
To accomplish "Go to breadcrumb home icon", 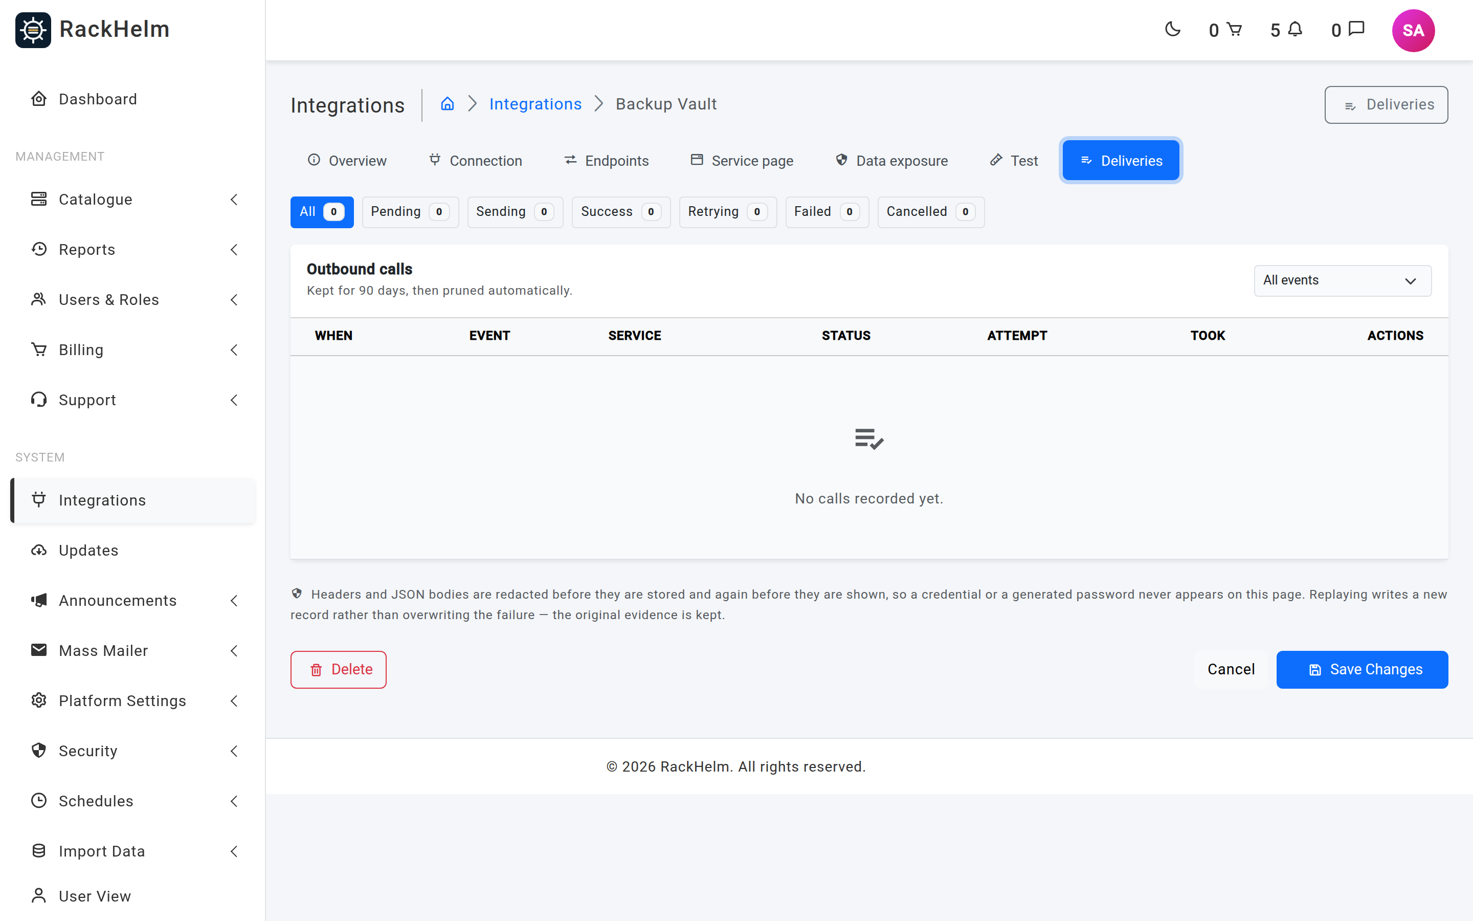I will (448, 104).
